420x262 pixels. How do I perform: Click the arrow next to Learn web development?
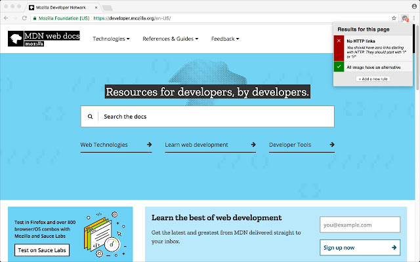253,144
